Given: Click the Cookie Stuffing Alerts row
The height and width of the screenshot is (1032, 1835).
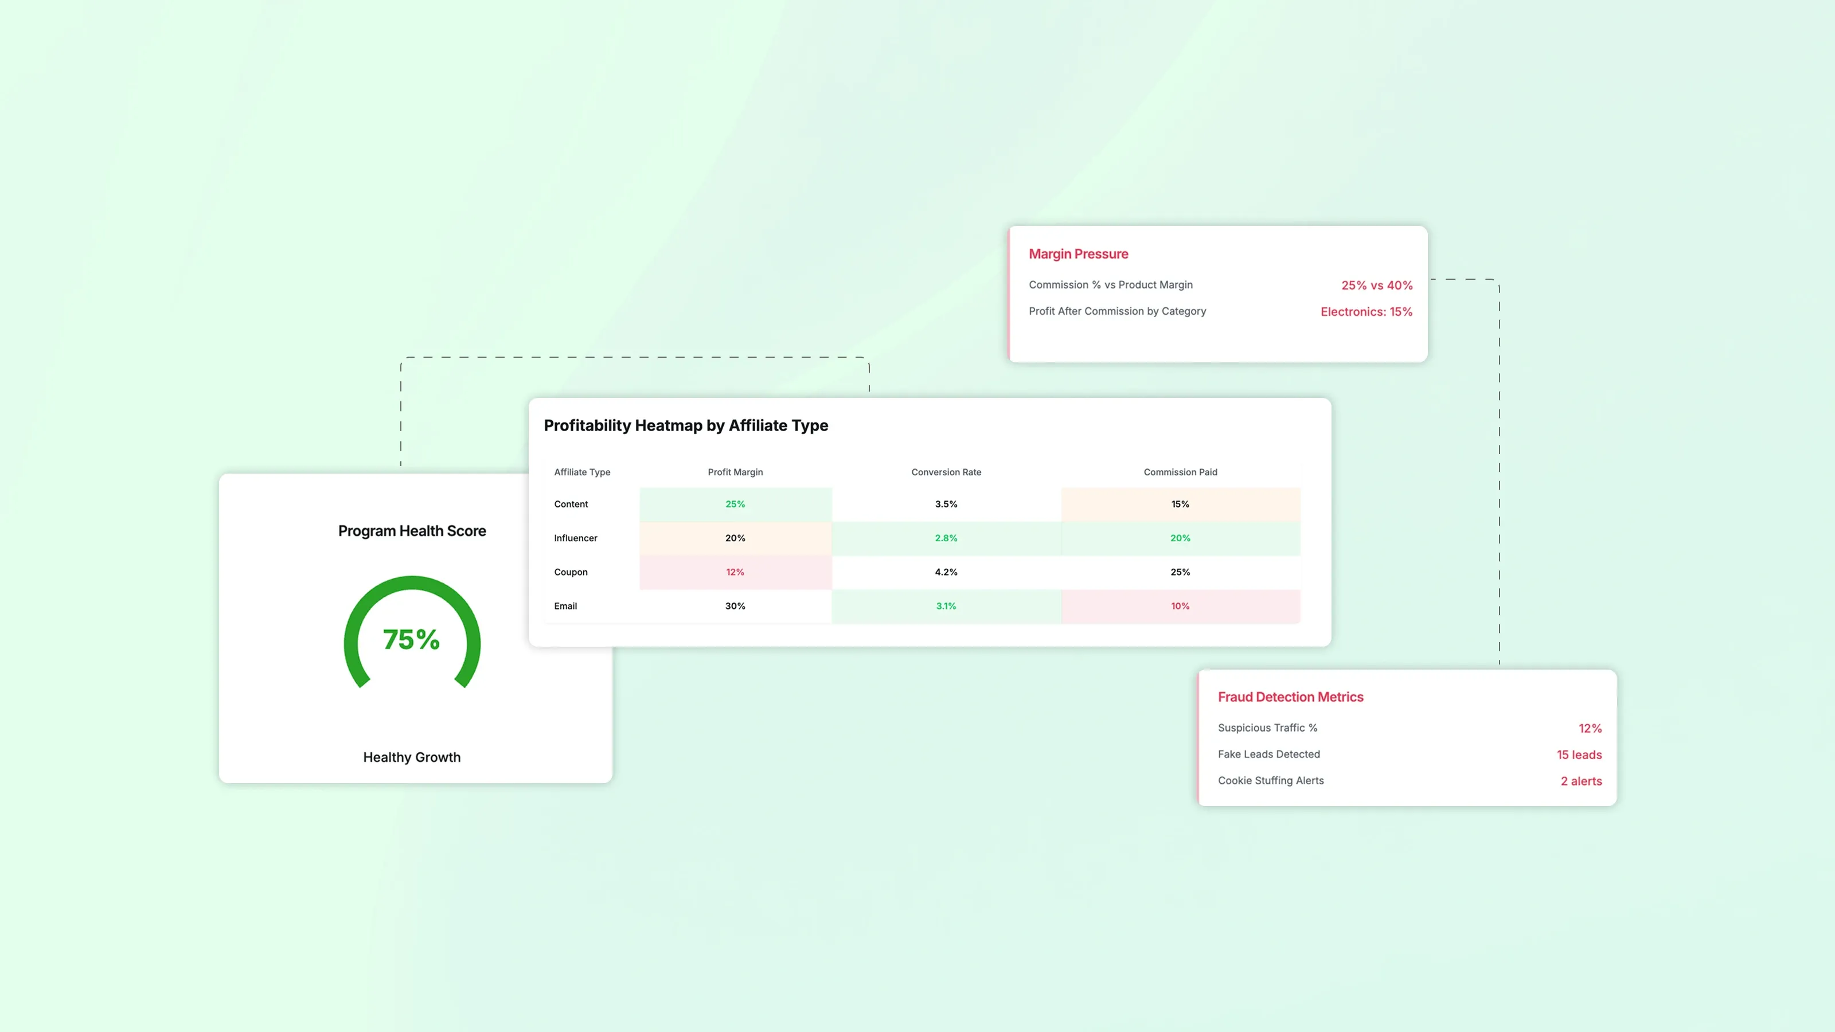Looking at the screenshot, I should (1270, 780).
